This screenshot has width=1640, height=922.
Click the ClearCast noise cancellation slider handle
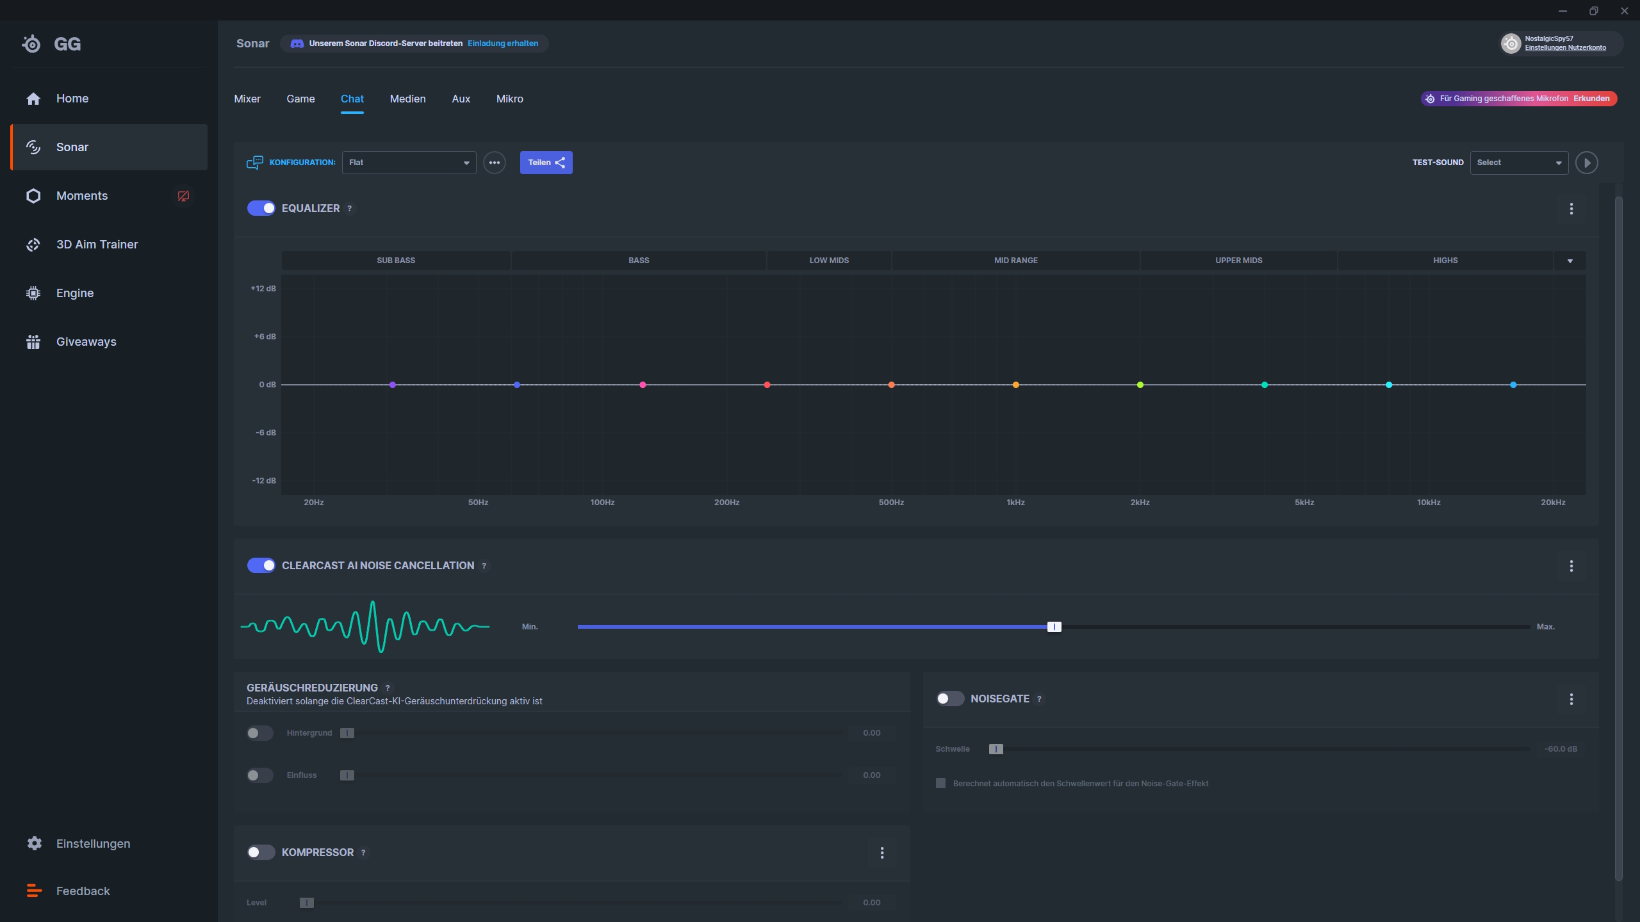click(x=1054, y=627)
